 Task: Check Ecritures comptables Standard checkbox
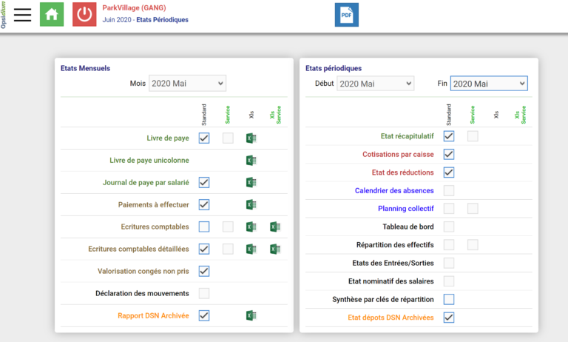click(x=204, y=227)
